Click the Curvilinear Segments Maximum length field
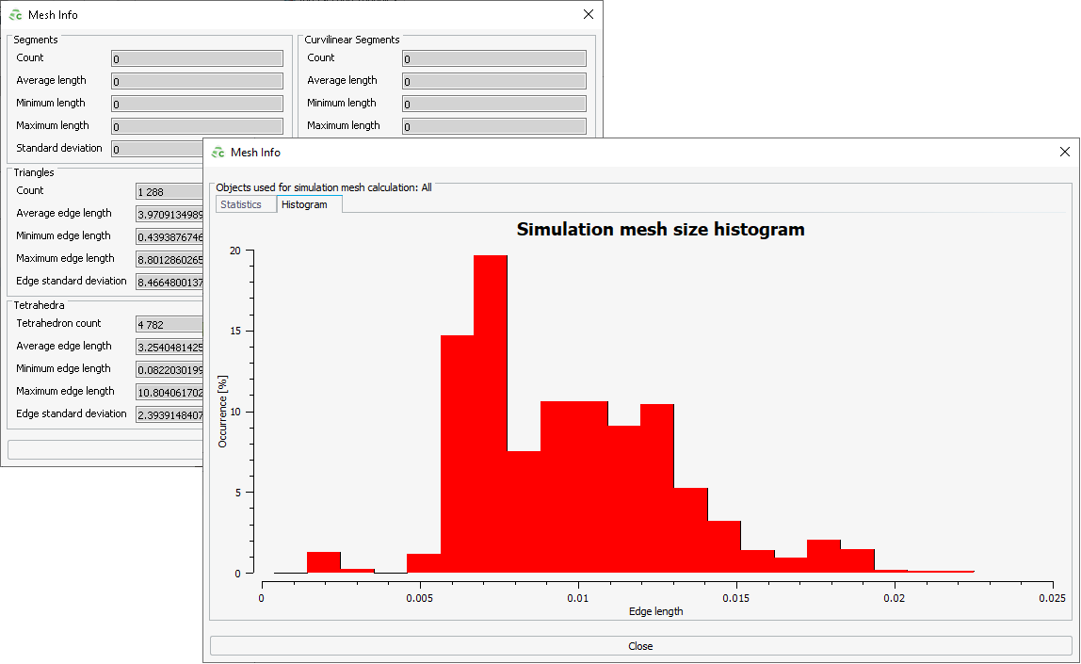The height and width of the screenshot is (664, 1081). tap(493, 126)
